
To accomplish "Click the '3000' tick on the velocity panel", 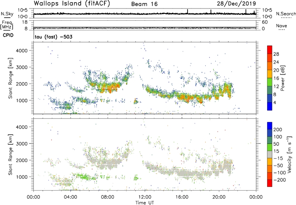I will 21,144.
